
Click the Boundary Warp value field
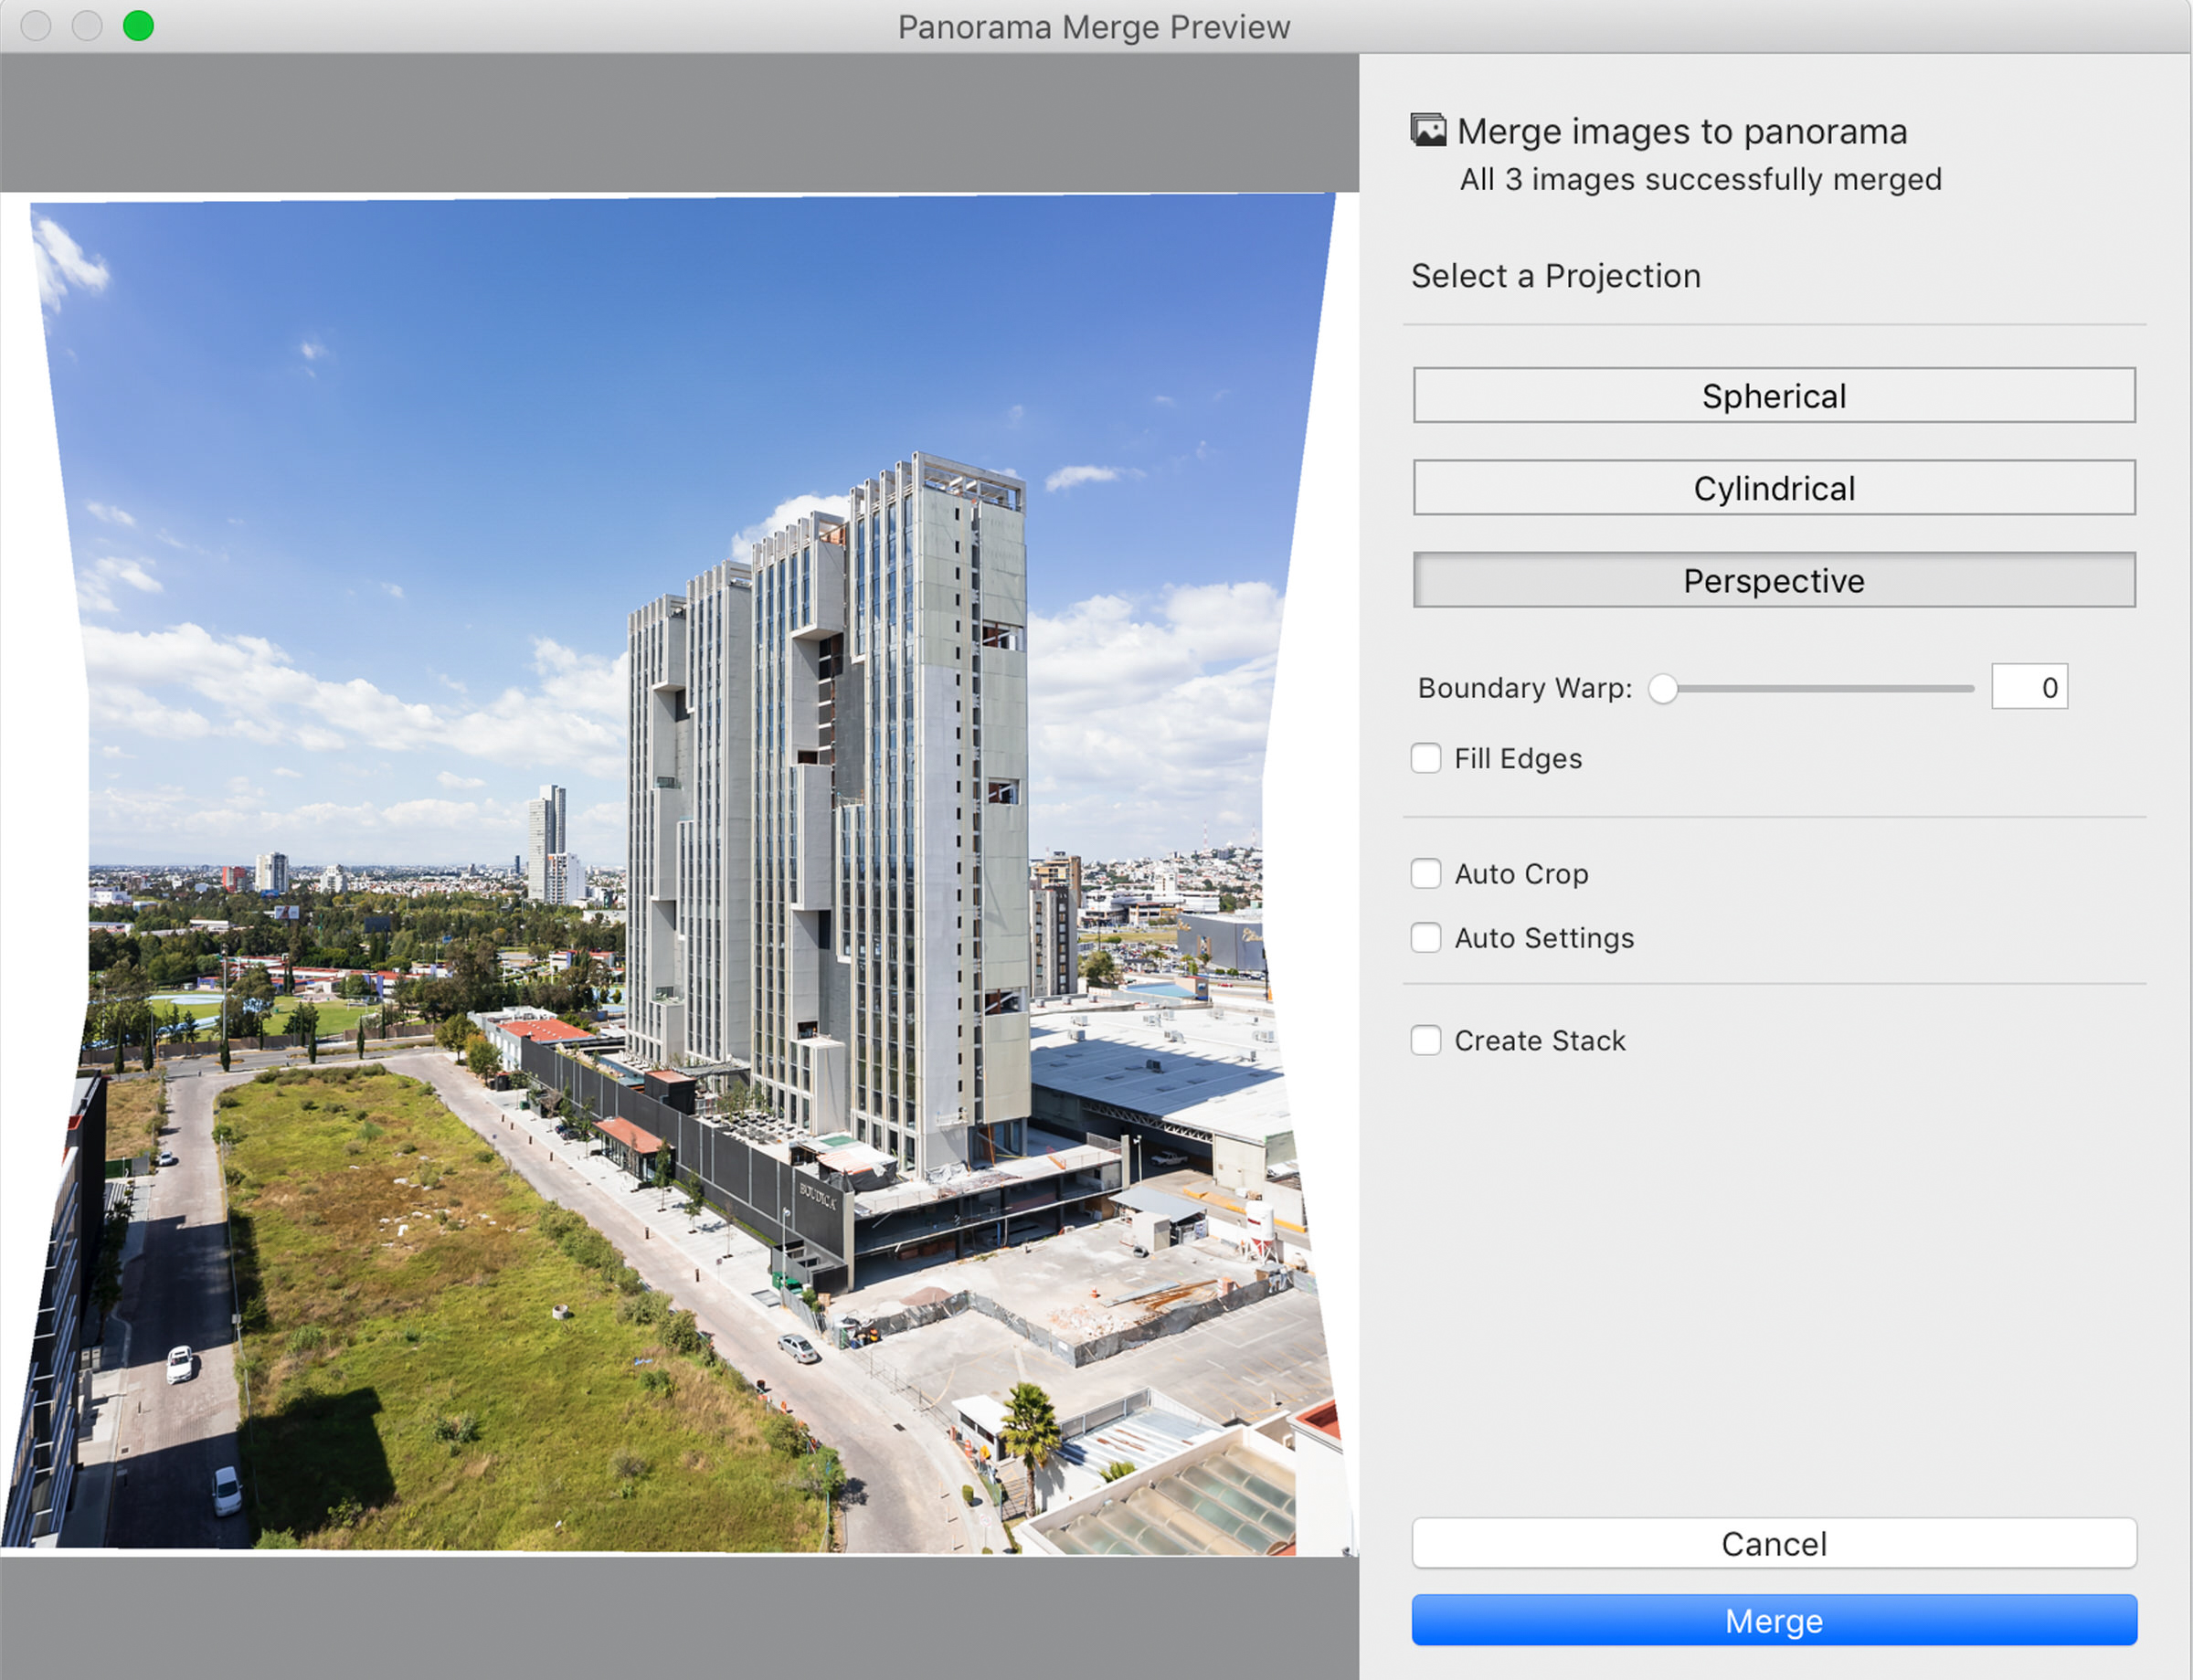tap(2030, 686)
